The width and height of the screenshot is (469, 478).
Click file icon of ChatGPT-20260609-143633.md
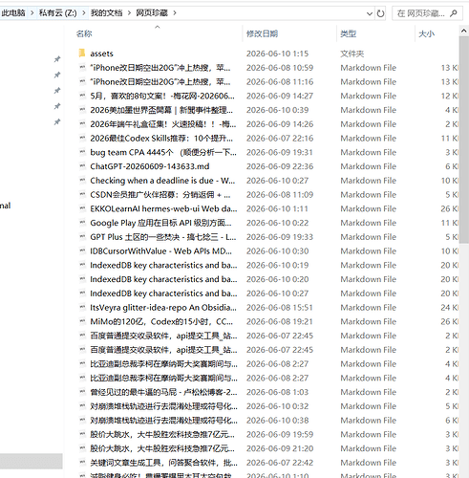(82, 166)
